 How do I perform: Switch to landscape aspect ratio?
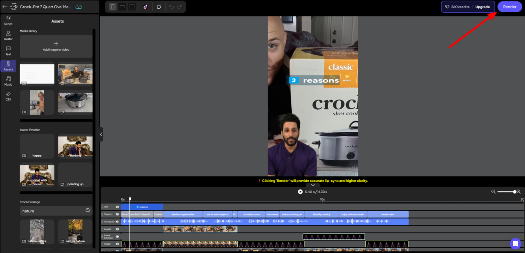(122, 7)
